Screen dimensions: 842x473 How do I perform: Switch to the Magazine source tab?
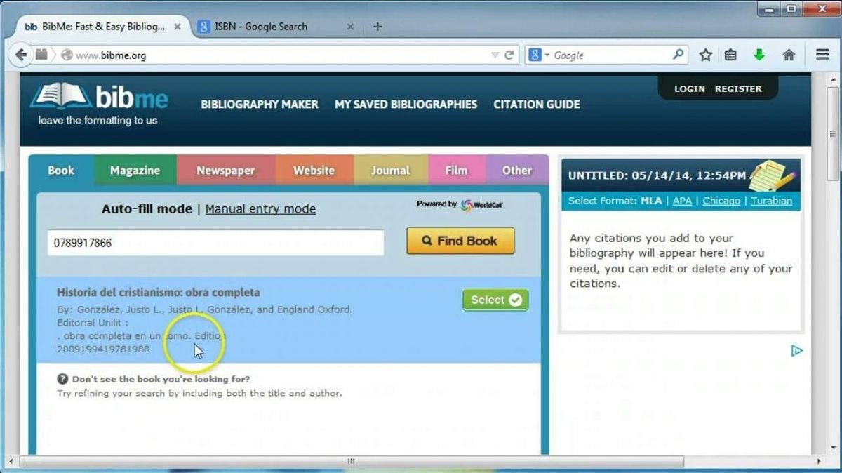pos(135,171)
